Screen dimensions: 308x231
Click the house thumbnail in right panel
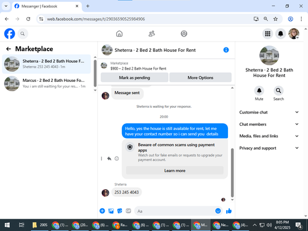[x=269, y=55]
